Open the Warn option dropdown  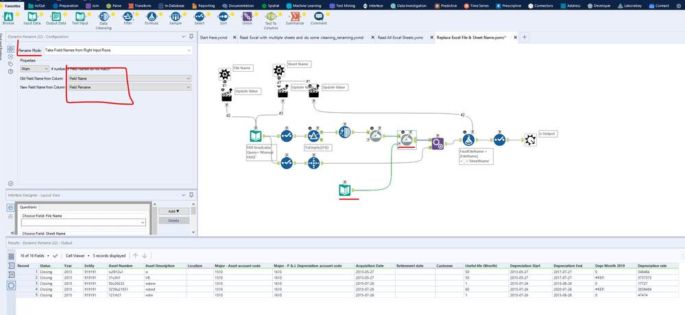click(34, 68)
